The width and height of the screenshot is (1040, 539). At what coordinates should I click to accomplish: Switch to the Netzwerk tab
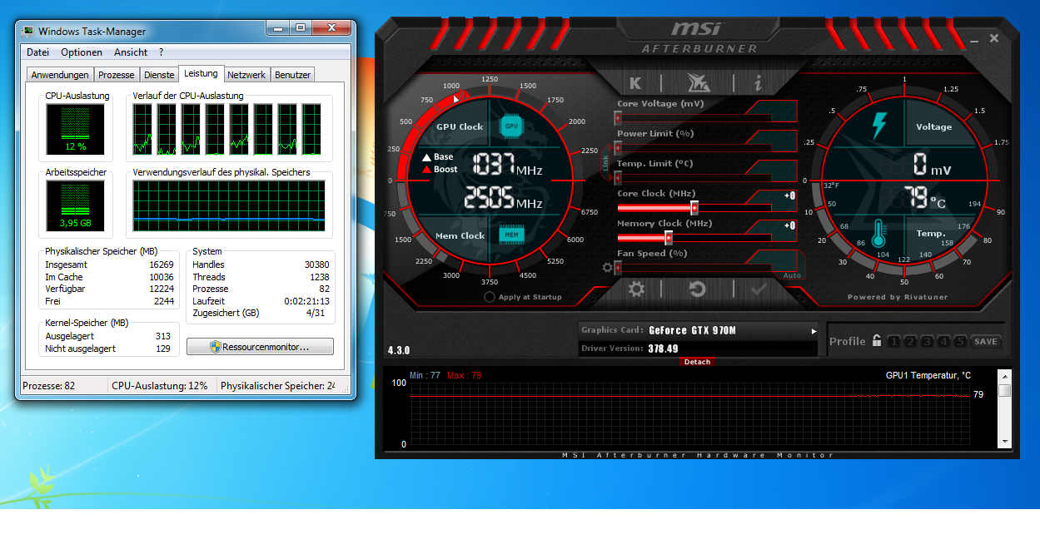tap(246, 75)
